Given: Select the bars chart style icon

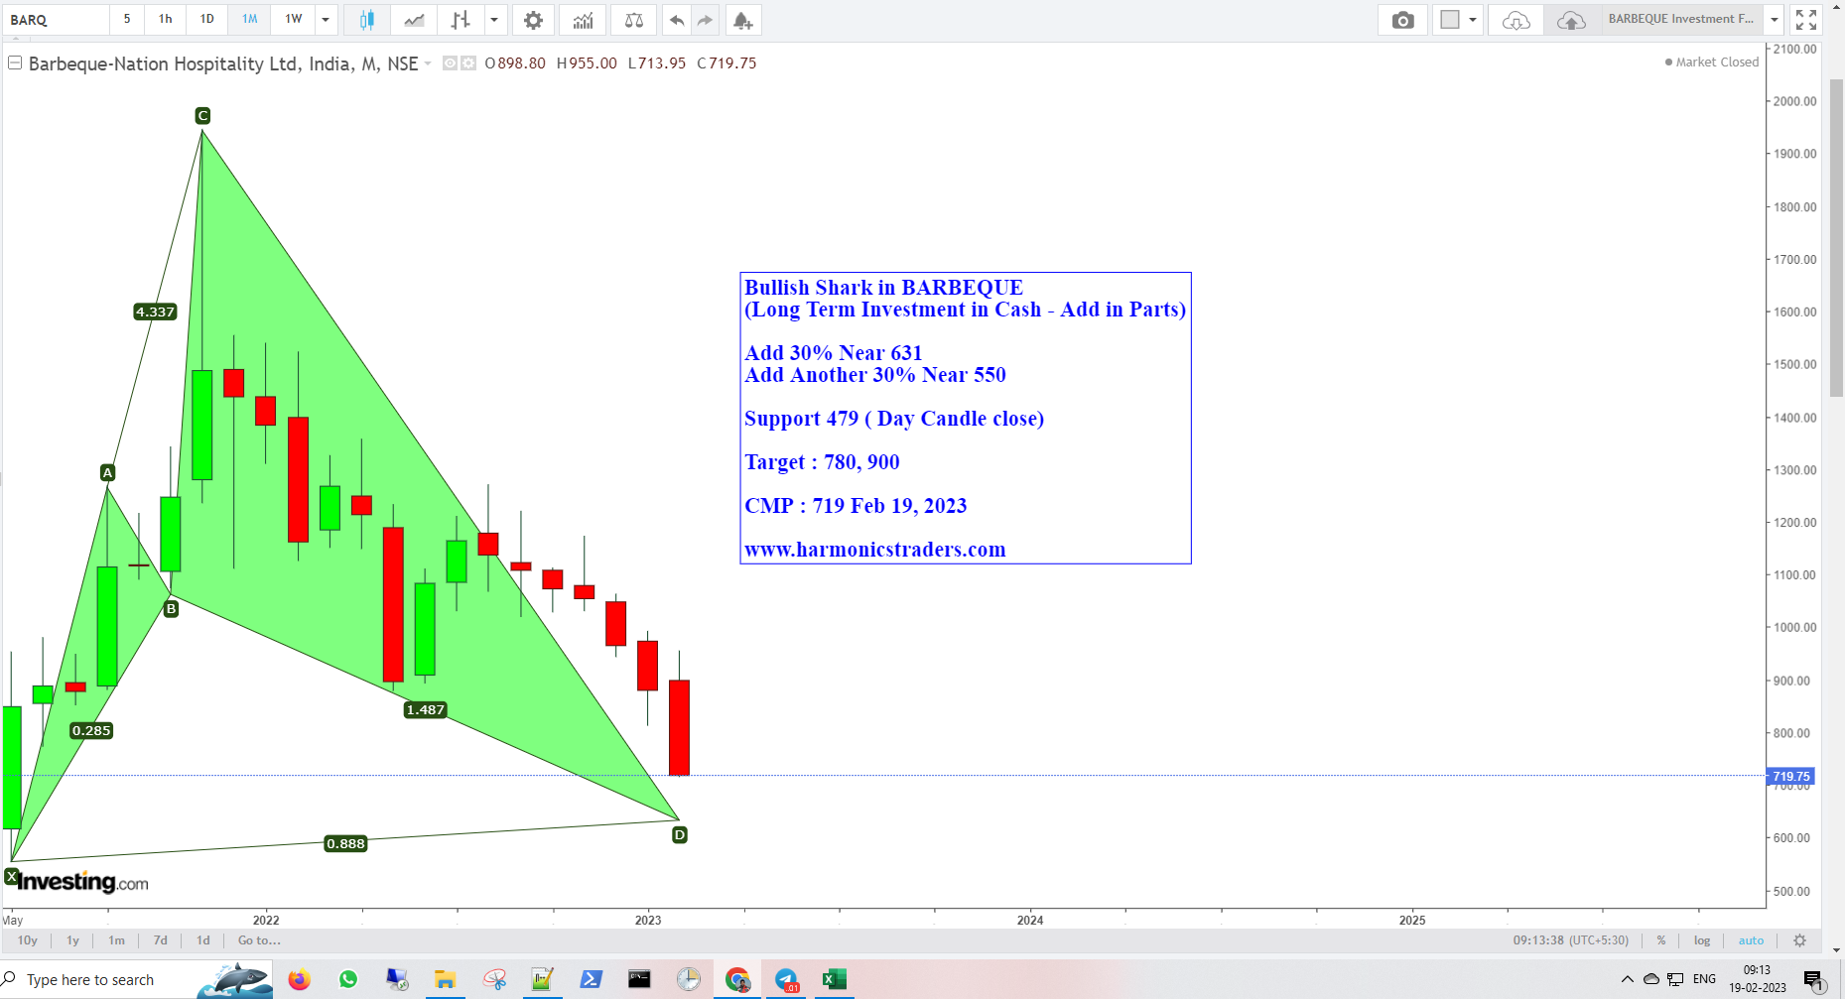Looking at the screenshot, I should [461, 20].
